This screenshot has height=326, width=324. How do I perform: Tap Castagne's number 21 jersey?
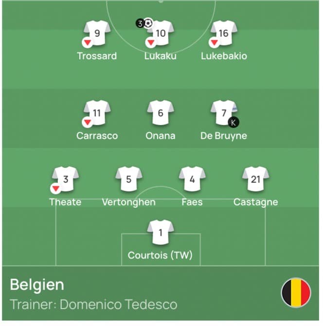click(255, 179)
